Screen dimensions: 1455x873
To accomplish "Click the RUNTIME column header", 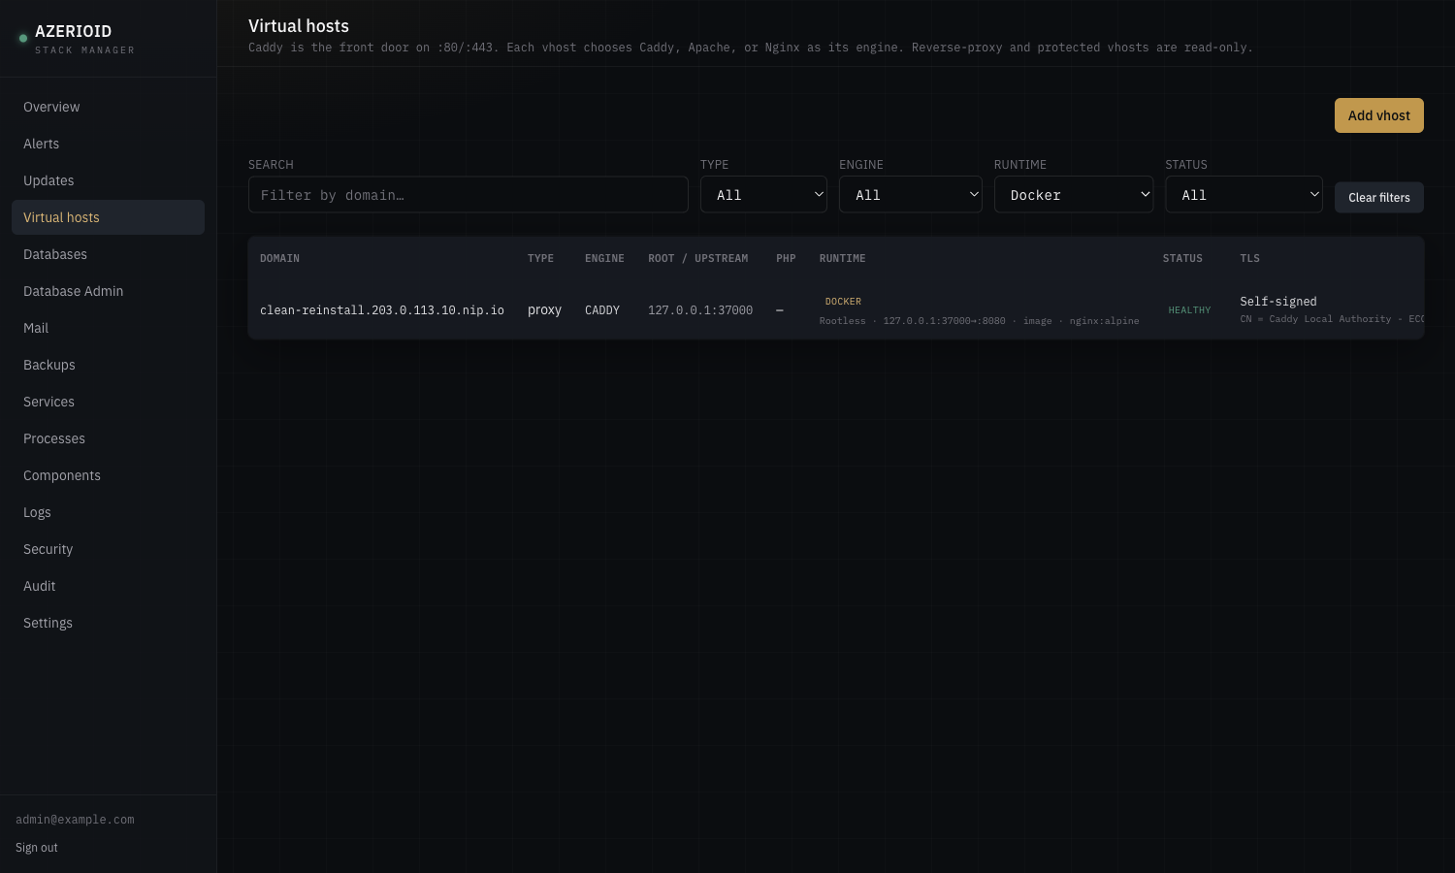I will 842,259.
